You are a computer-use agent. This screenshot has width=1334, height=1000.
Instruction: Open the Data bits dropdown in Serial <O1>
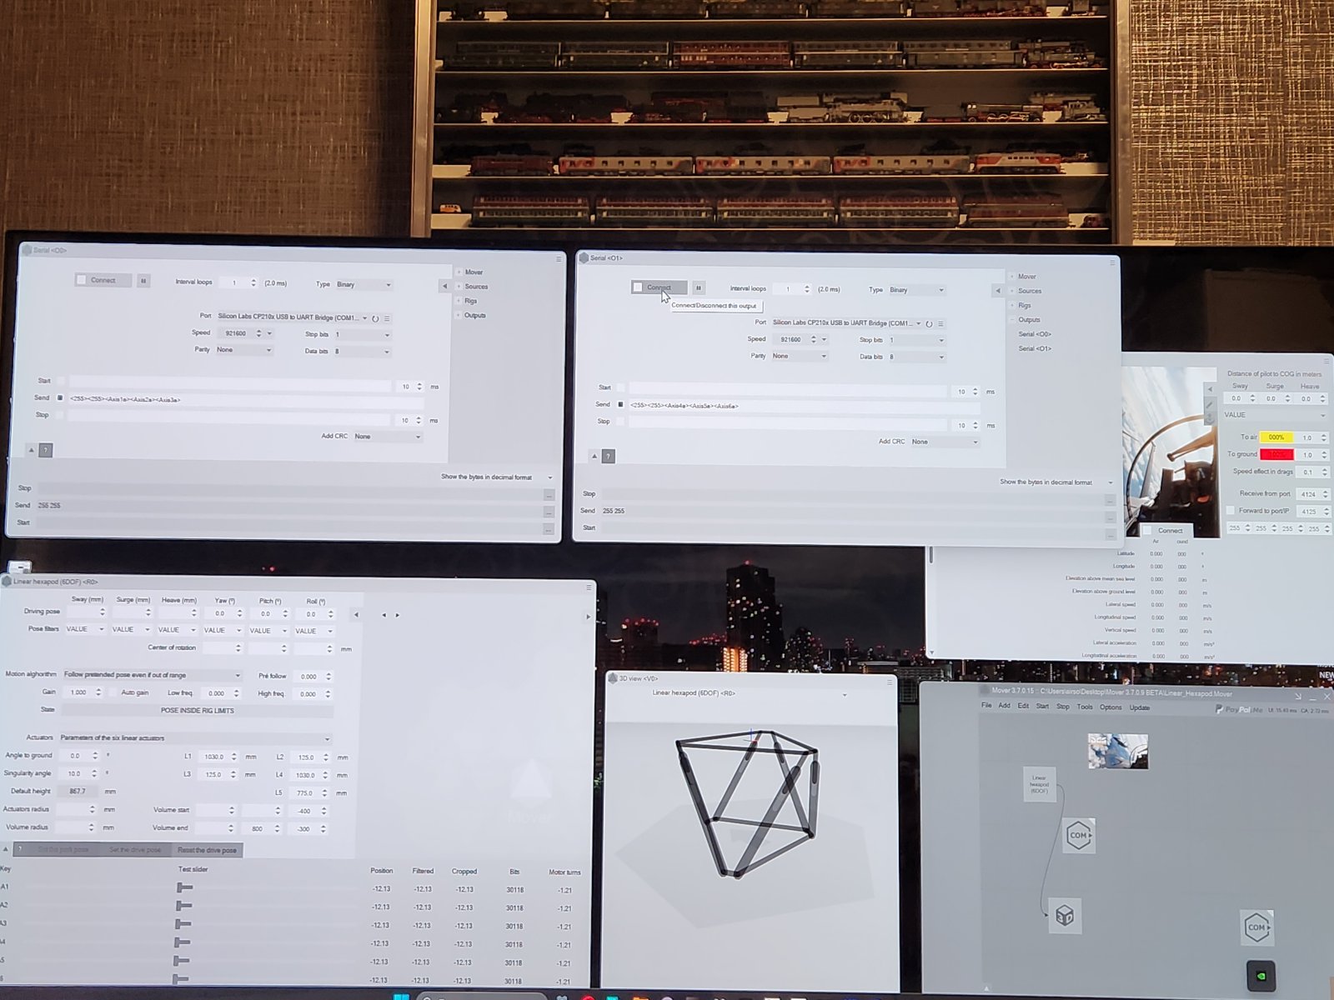point(916,357)
